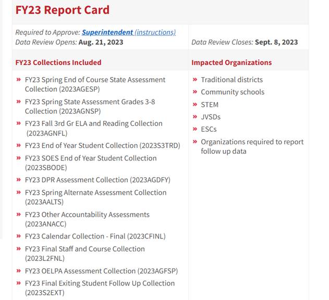This screenshot has height=300, width=329.
Task: Click bullet arrow for Calendar Collection - Final
Action: (19, 236)
